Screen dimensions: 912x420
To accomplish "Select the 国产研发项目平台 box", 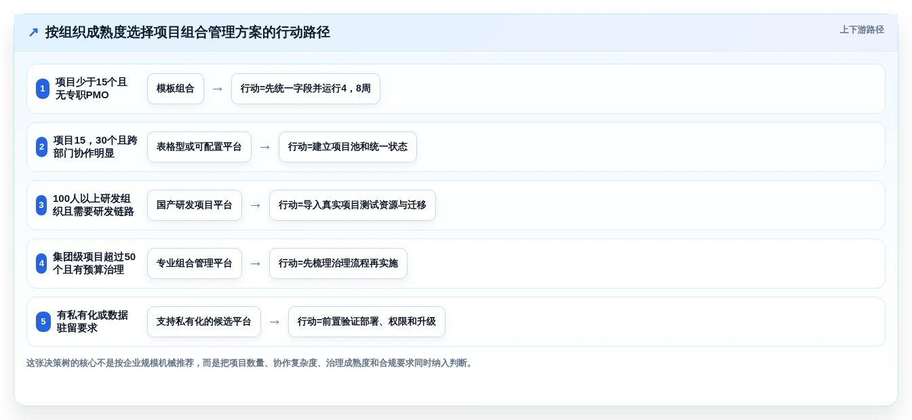I will pos(195,205).
